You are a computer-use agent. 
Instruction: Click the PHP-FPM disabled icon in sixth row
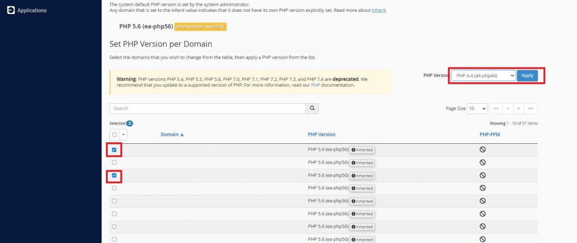click(483, 214)
